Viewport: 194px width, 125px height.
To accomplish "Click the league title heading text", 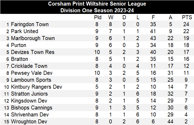I will (97, 4).
